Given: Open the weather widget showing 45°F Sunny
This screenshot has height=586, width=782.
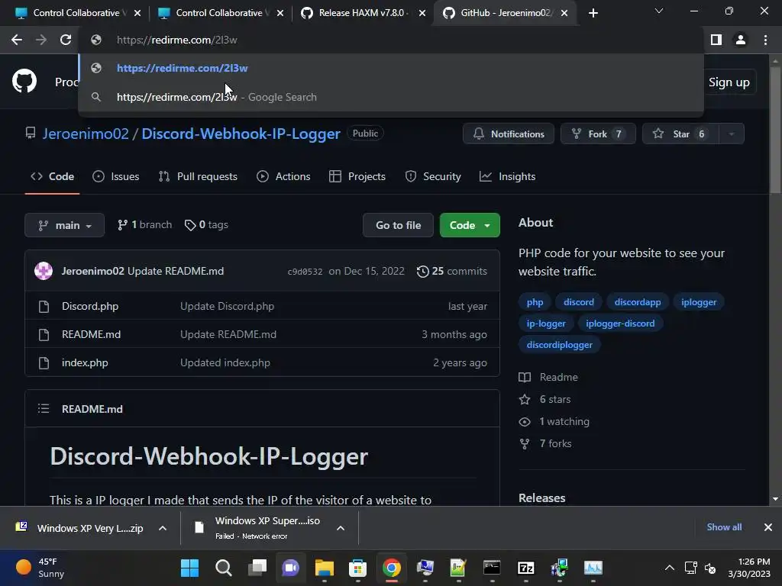Looking at the screenshot, I should pos(40,568).
